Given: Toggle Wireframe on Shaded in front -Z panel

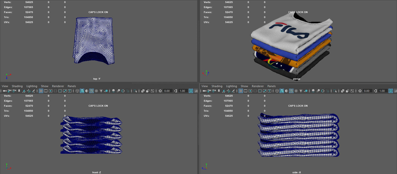Looking at the screenshot, I should (92, 91).
